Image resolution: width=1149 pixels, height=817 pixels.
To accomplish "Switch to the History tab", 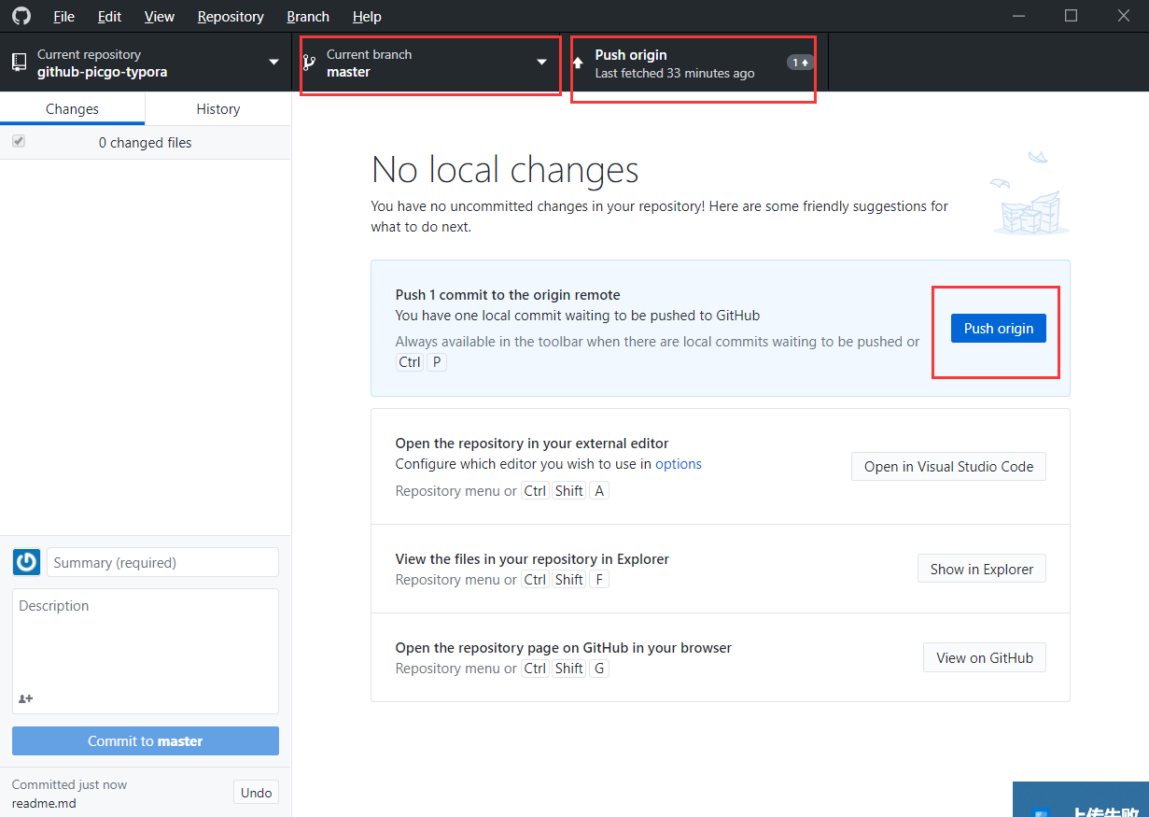I will (218, 109).
